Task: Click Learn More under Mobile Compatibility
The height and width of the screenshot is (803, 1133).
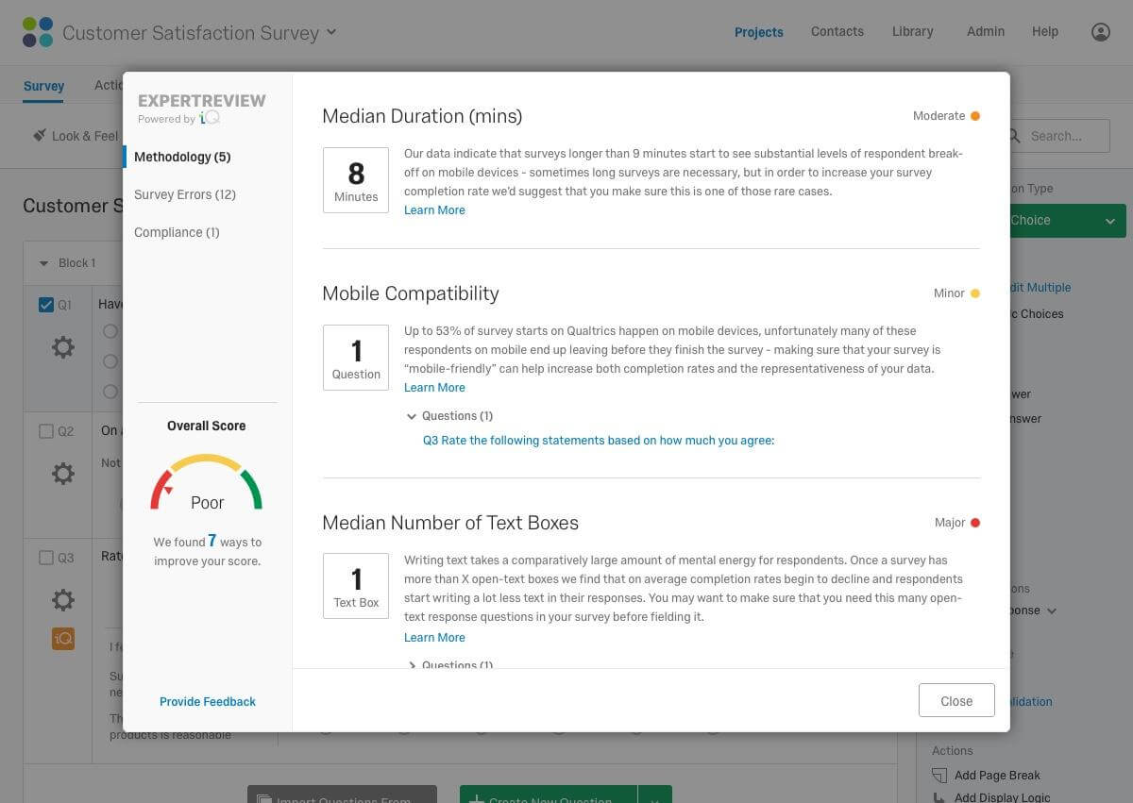Action: click(x=434, y=388)
